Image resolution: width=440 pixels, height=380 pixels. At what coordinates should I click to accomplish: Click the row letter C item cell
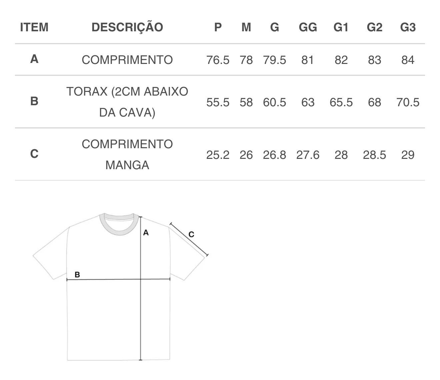coord(34,154)
